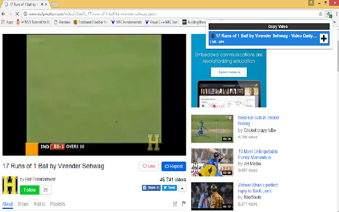Repost the video
This screenshot has width=339, height=212.
click(174, 166)
